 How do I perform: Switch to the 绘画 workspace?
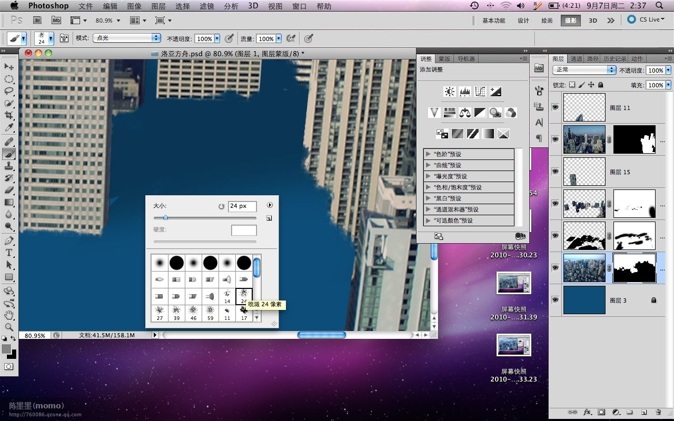click(x=547, y=21)
